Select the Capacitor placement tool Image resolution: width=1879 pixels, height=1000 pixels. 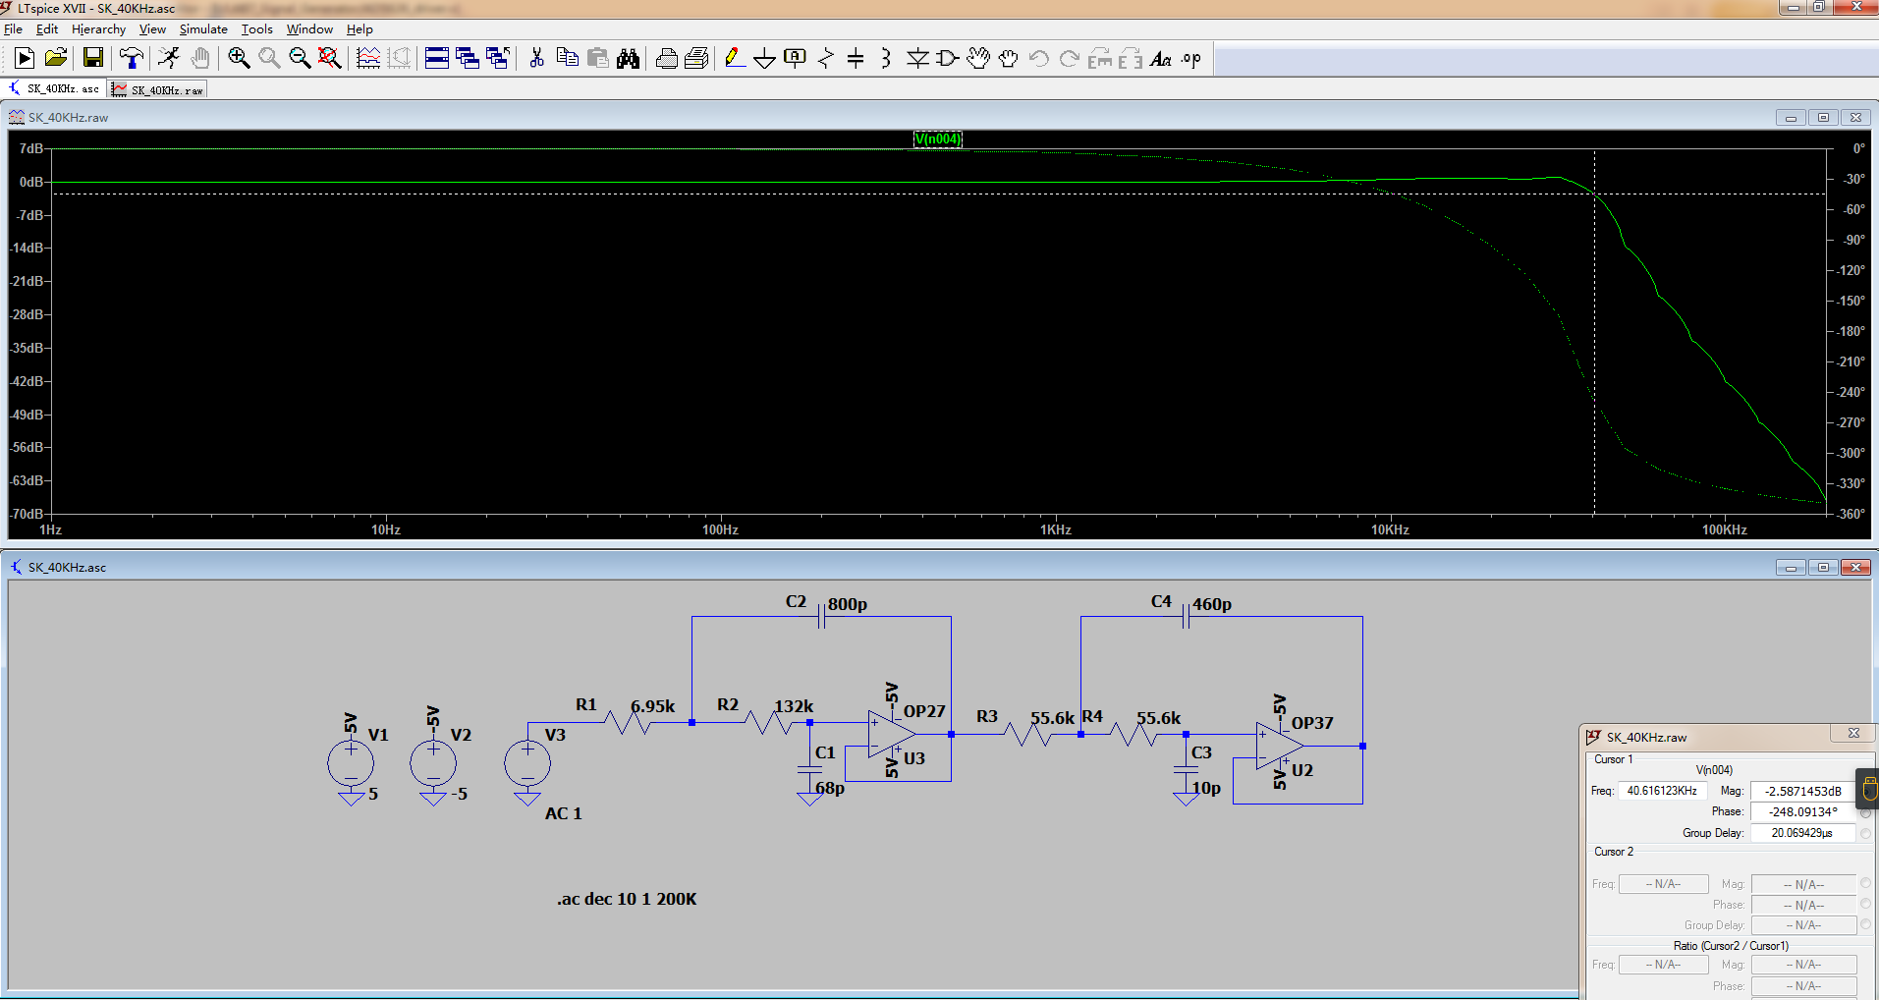[856, 59]
